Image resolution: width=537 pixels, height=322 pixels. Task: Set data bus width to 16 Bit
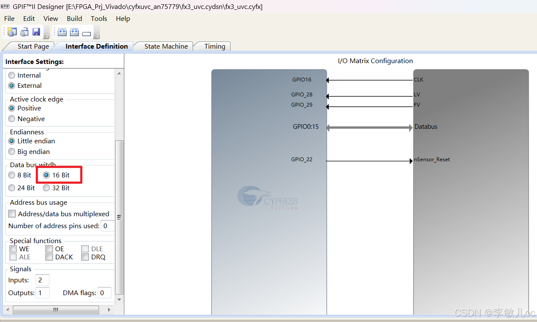point(46,175)
